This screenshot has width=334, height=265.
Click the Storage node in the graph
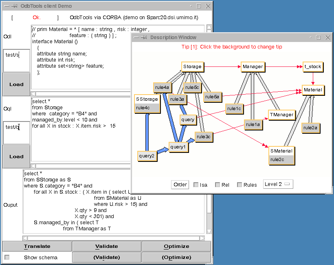(x=192, y=66)
